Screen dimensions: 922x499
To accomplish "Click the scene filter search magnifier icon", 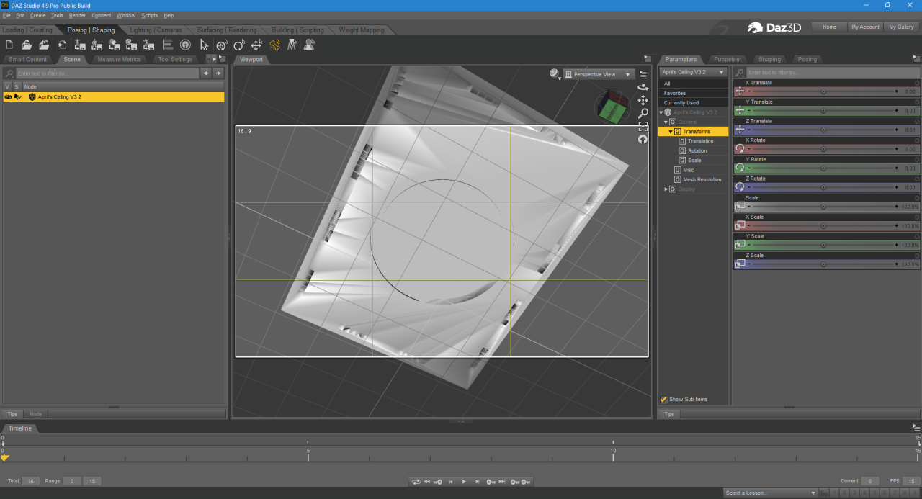I will pos(9,73).
